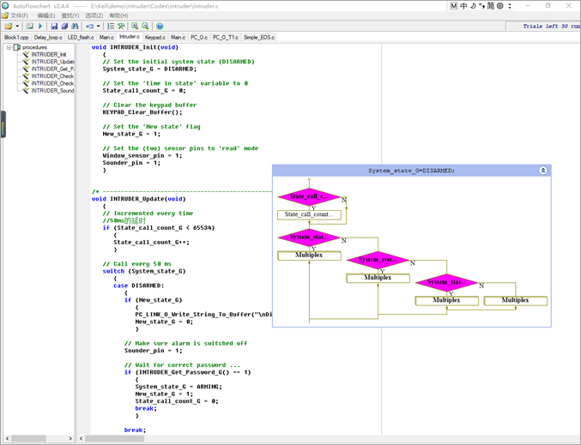Click the Zoom in magnifier icon

pyautogui.click(x=135, y=26)
